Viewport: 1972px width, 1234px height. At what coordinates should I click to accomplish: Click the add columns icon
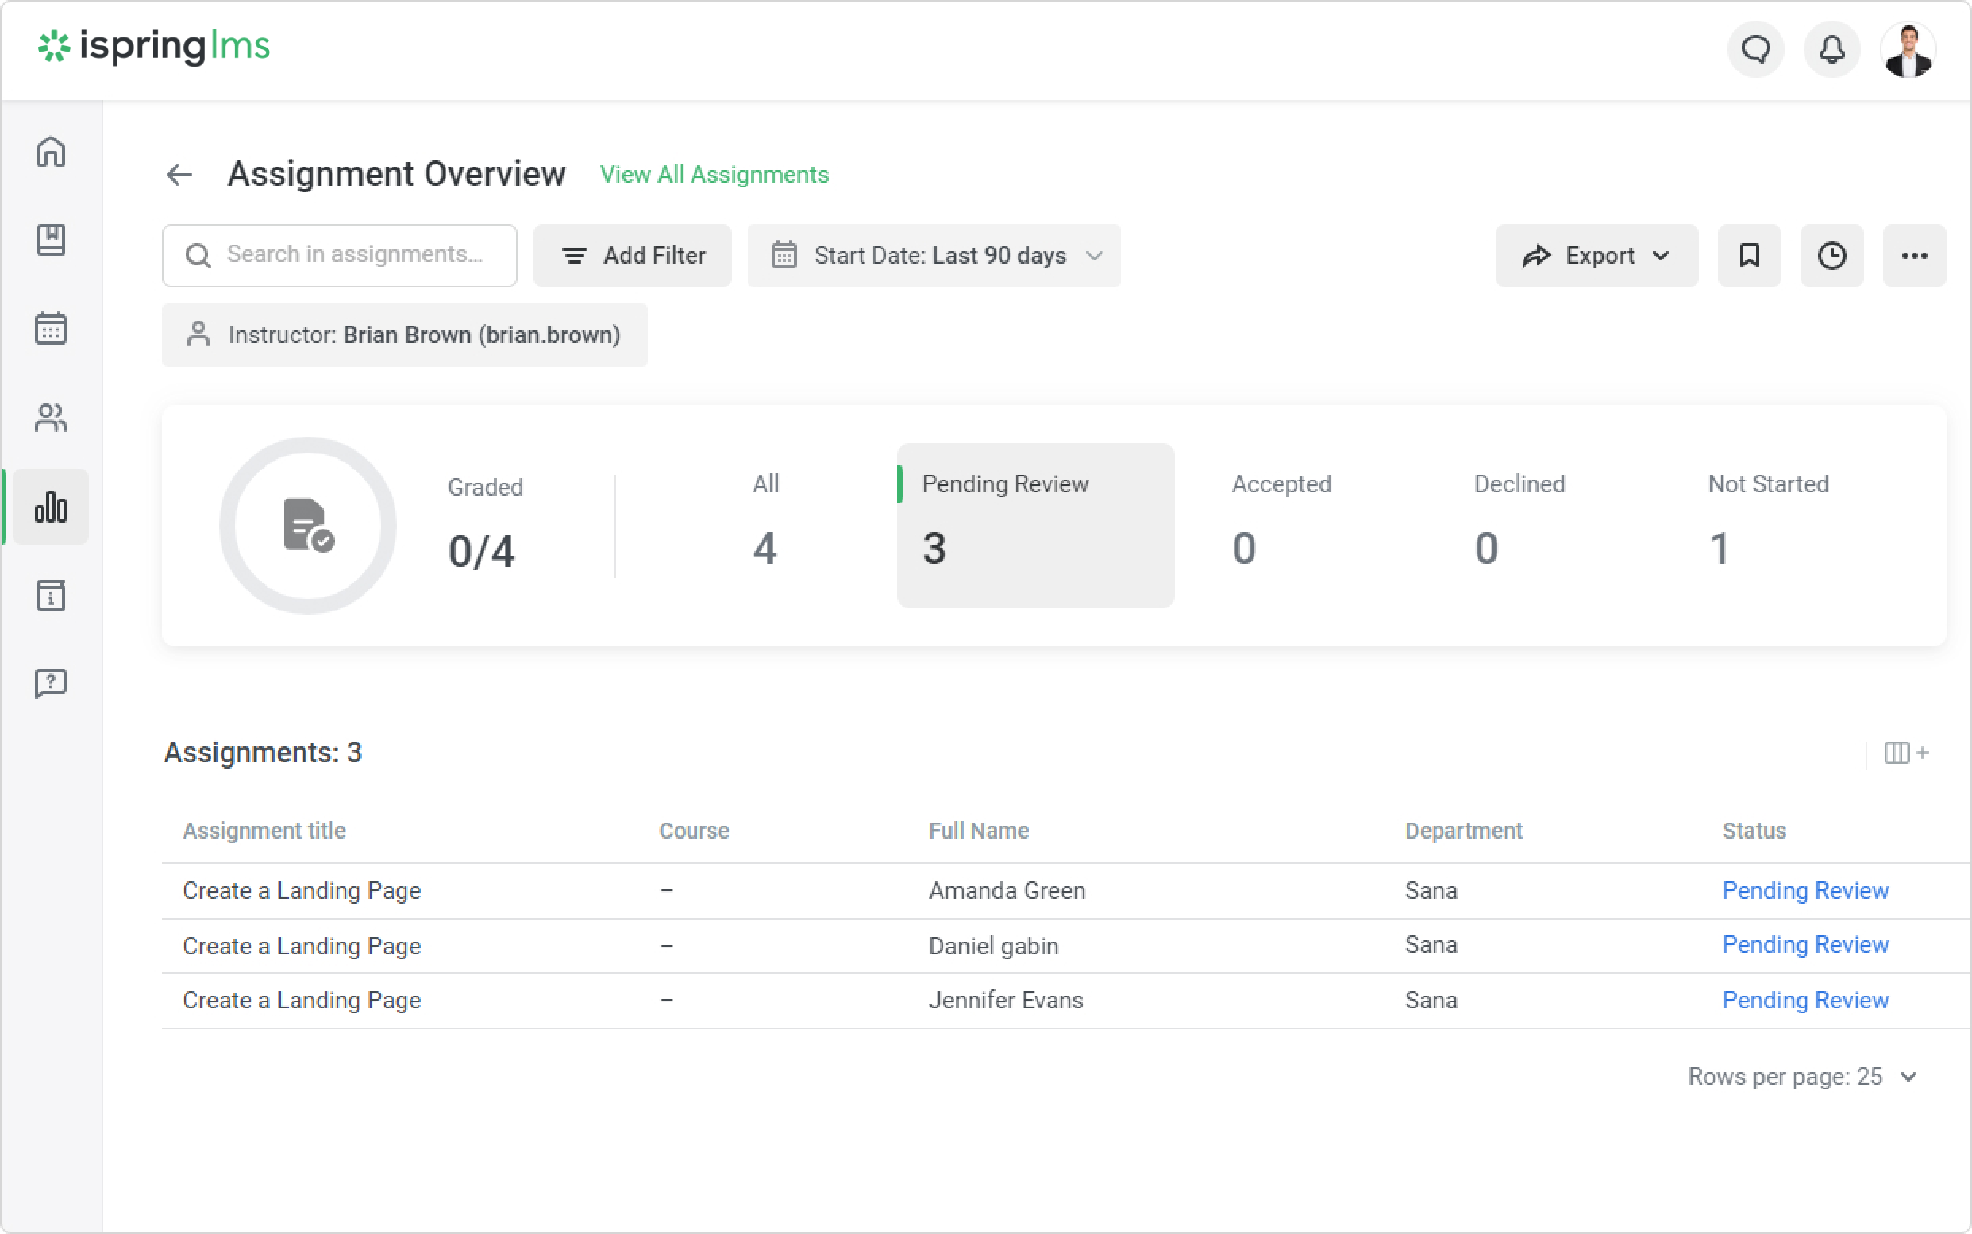pyautogui.click(x=1905, y=753)
